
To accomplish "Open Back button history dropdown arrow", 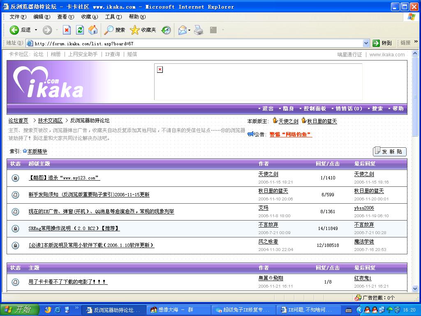I will [36, 30].
